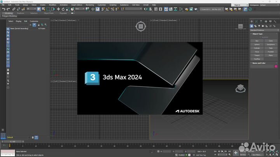
Task: Click the Mirror tool icon
Action: 146,9
